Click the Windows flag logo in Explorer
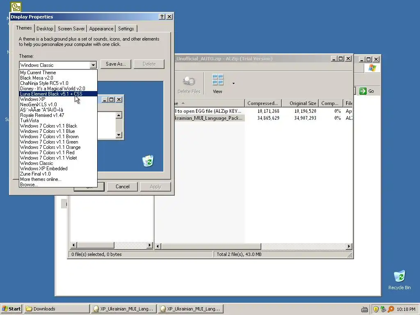The image size is (420, 315). tap(372, 68)
